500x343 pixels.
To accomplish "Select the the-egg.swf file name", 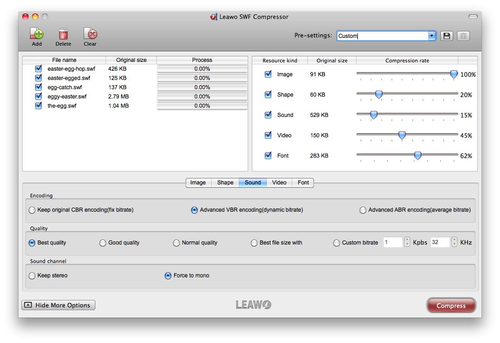I will (62, 106).
